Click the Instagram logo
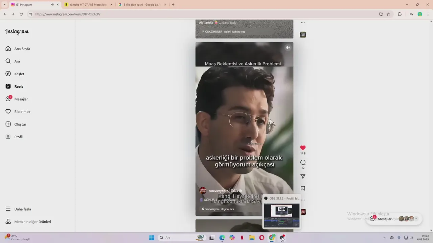The height and width of the screenshot is (243, 433). 17,32
